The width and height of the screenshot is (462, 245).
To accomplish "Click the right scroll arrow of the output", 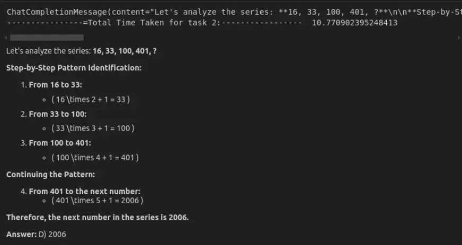I will click(458, 38).
